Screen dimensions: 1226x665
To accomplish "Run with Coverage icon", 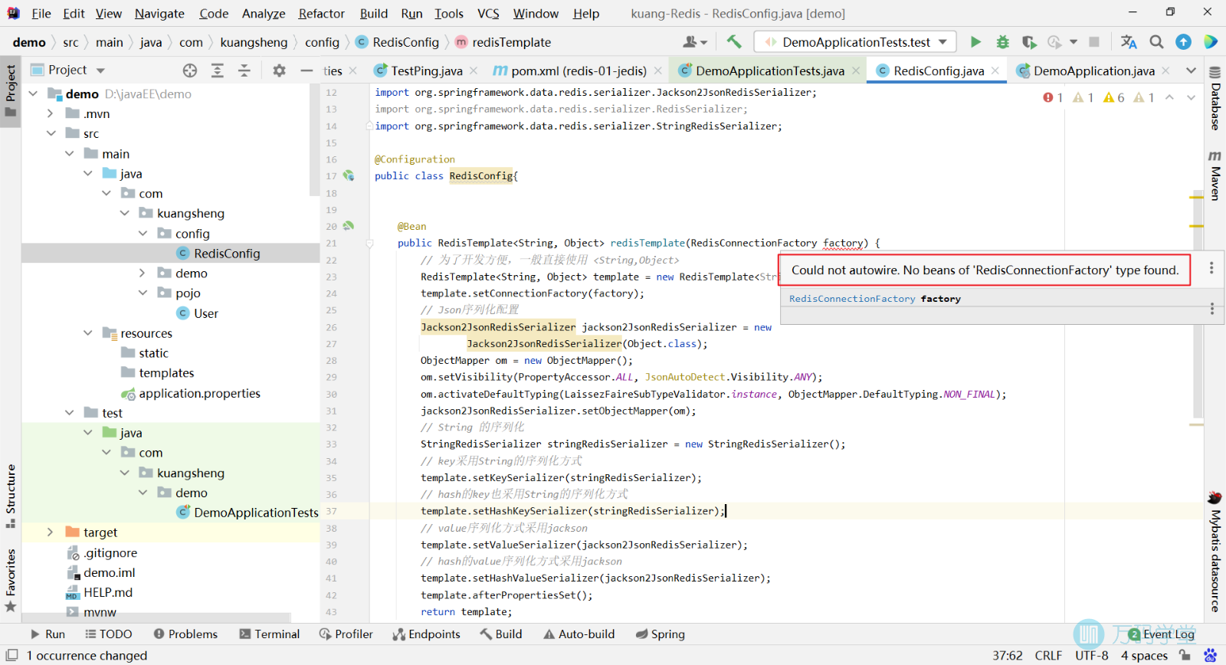I will [1029, 42].
